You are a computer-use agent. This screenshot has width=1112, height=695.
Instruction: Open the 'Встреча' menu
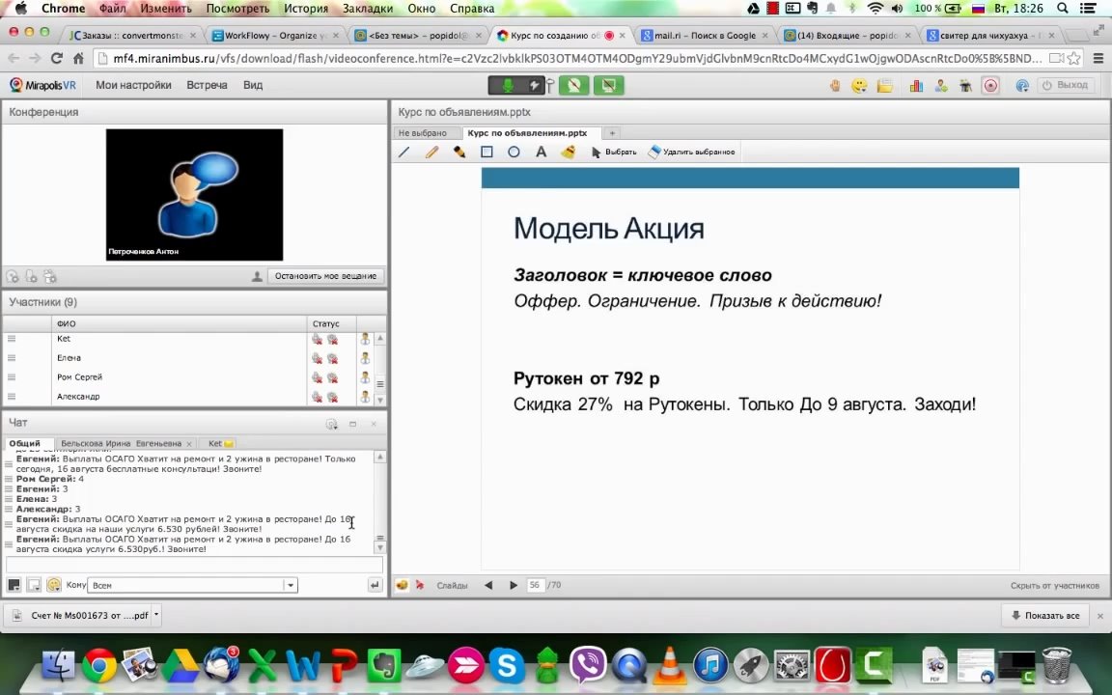click(208, 85)
